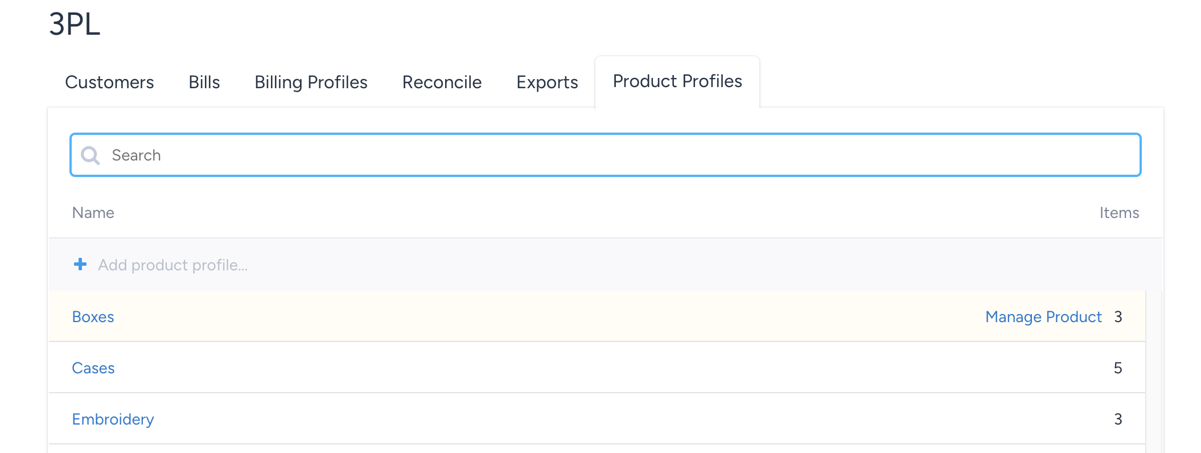
Task: Select the Product Profiles tab
Action: (x=677, y=81)
